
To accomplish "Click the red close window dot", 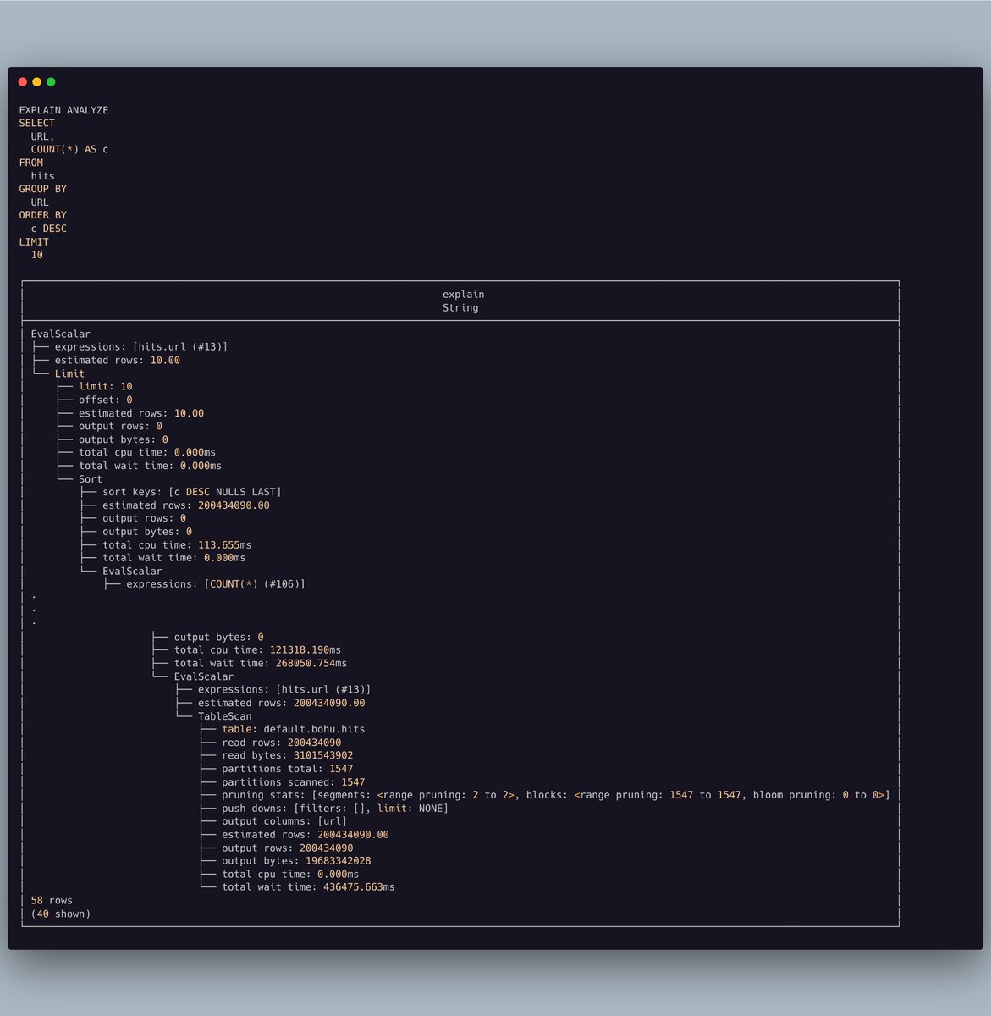I will click(x=23, y=82).
